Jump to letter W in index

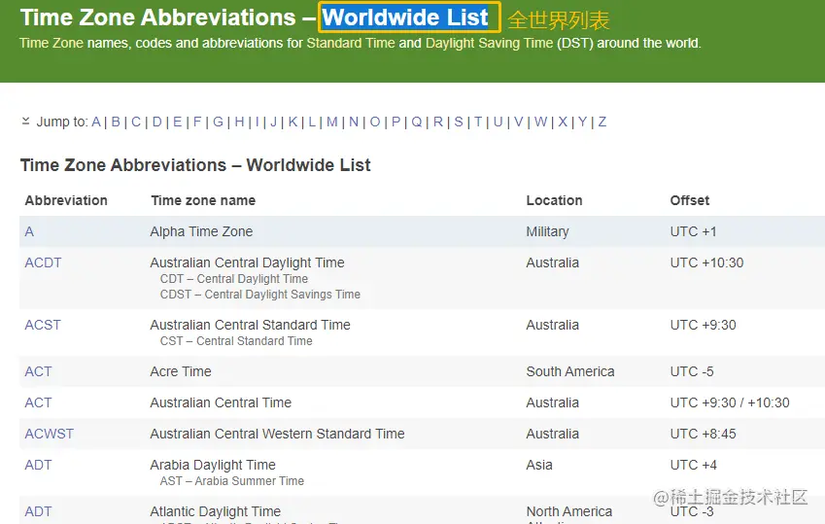[540, 122]
